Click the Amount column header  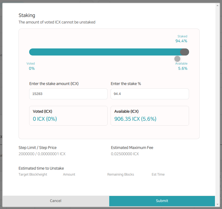click(69, 174)
